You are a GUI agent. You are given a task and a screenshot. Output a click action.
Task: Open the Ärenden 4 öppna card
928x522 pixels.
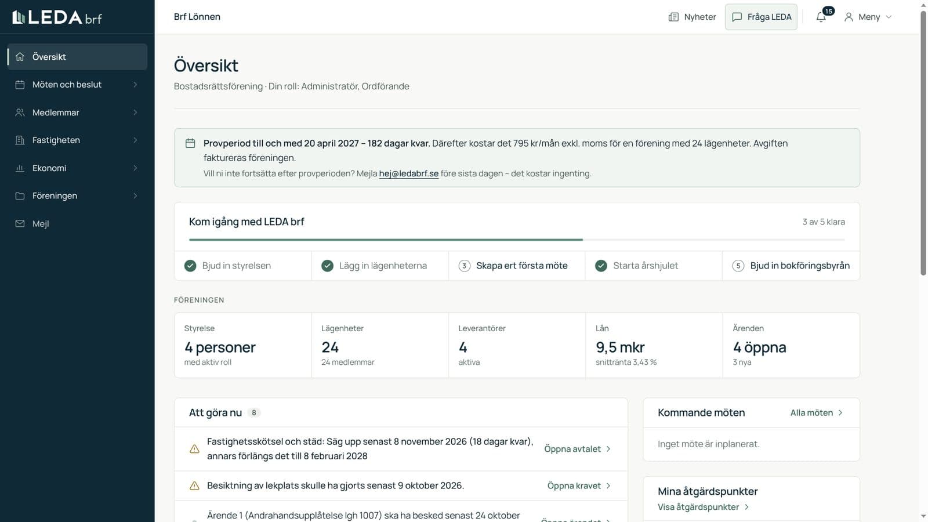pyautogui.click(x=791, y=345)
